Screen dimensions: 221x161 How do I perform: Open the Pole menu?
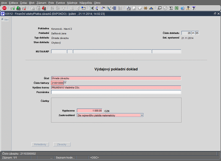click(51, 3)
